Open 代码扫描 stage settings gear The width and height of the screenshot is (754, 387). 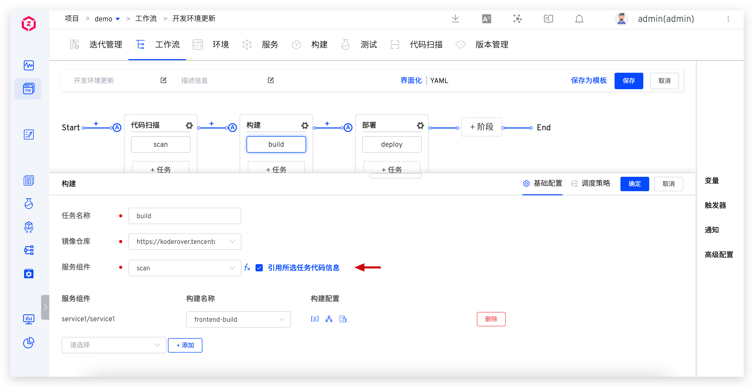pyautogui.click(x=189, y=126)
